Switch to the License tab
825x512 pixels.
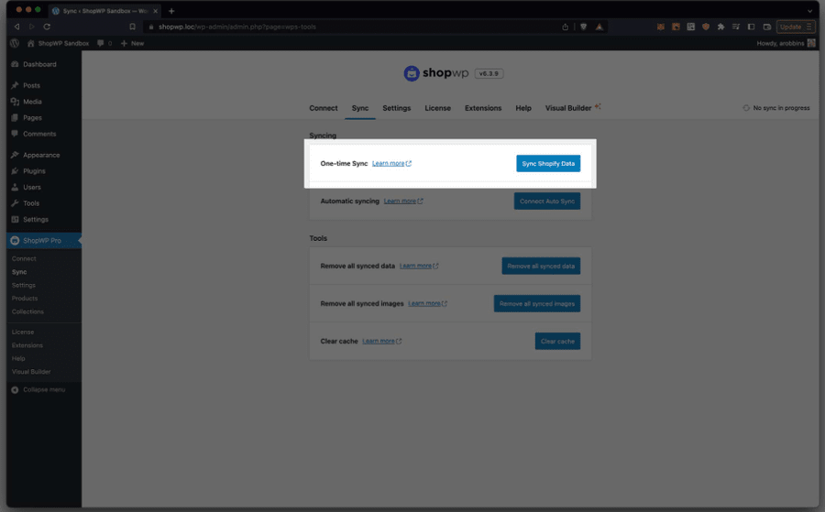click(438, 108)
